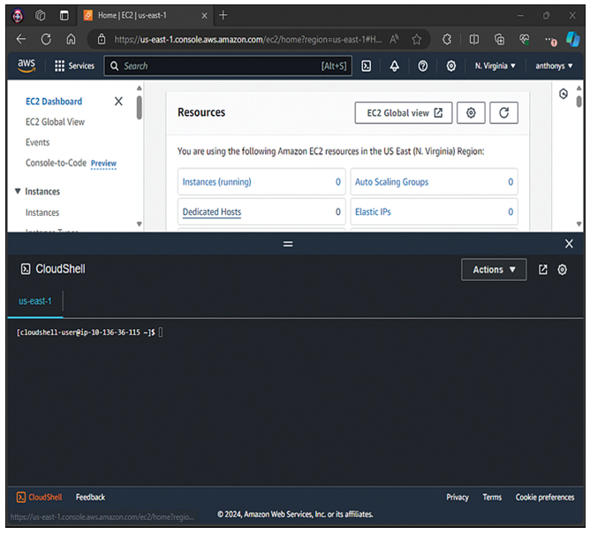Open a new browser tab
The height and width of the screenshot is (534, 590).
(223, 15)
